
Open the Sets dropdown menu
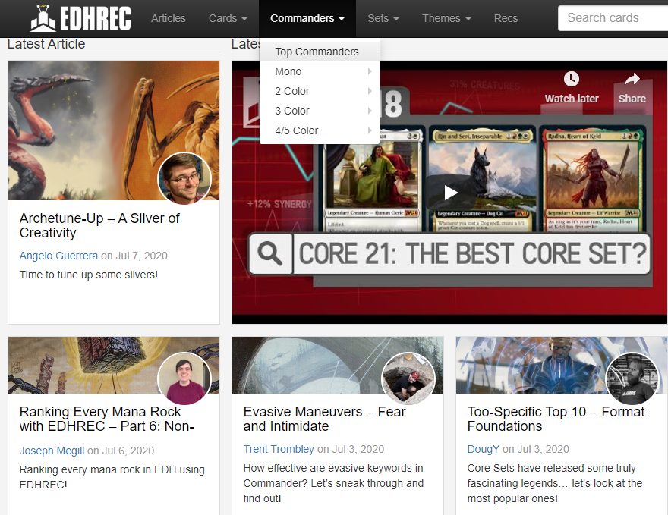click(x=383, y=18)
